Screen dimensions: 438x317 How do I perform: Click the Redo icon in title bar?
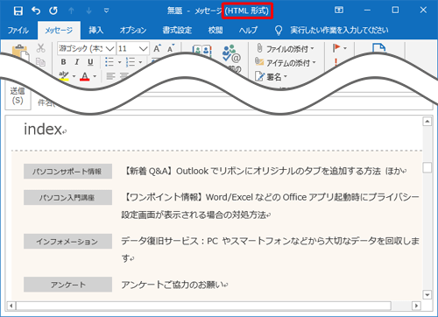(53, 11)
